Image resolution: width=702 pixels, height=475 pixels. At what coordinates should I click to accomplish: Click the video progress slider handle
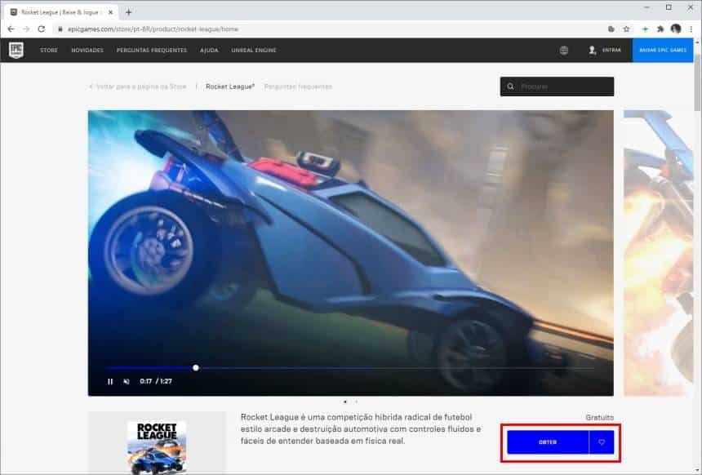[196, 367]
